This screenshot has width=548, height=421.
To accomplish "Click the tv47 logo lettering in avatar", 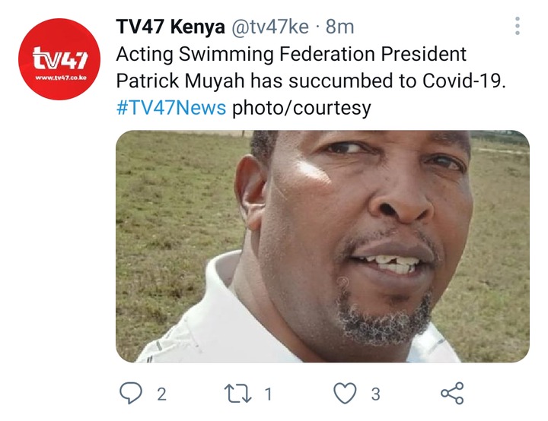I will pos(60,59).
